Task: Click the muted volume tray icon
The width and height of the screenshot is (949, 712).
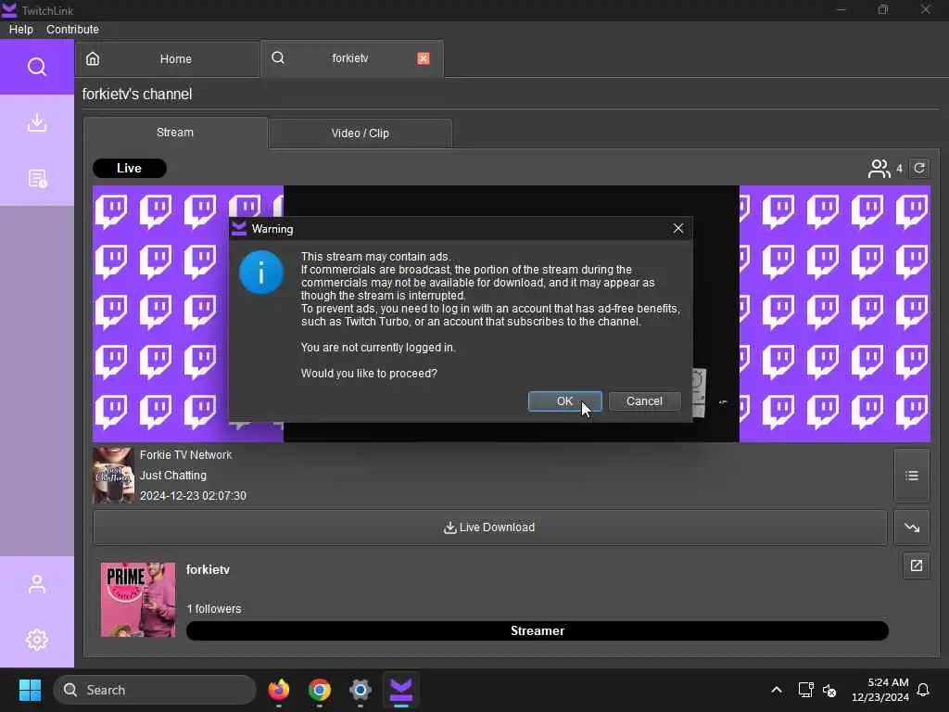Action: [x=829, y=690]
